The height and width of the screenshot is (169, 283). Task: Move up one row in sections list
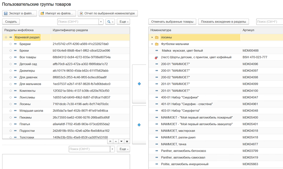(x=116, y=141)
